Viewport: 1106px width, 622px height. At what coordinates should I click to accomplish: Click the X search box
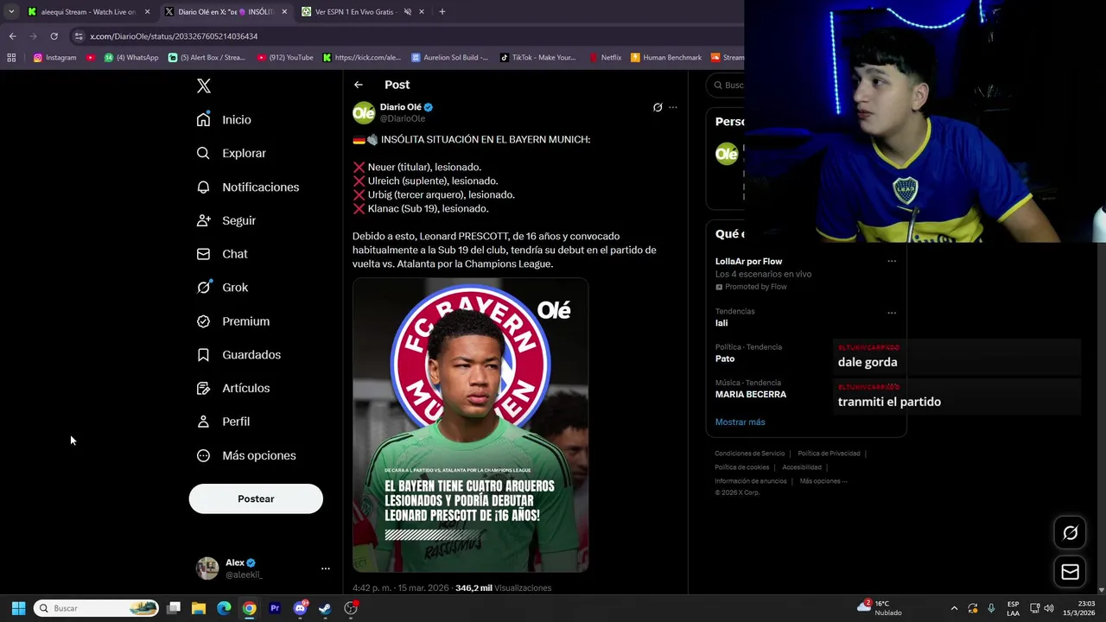click(726, 85)
